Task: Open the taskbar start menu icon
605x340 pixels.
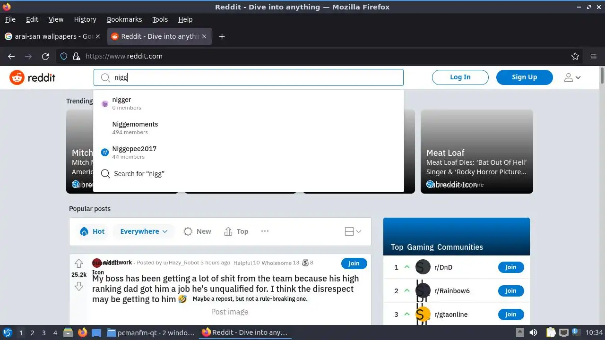Action: (x=7, y=332)
